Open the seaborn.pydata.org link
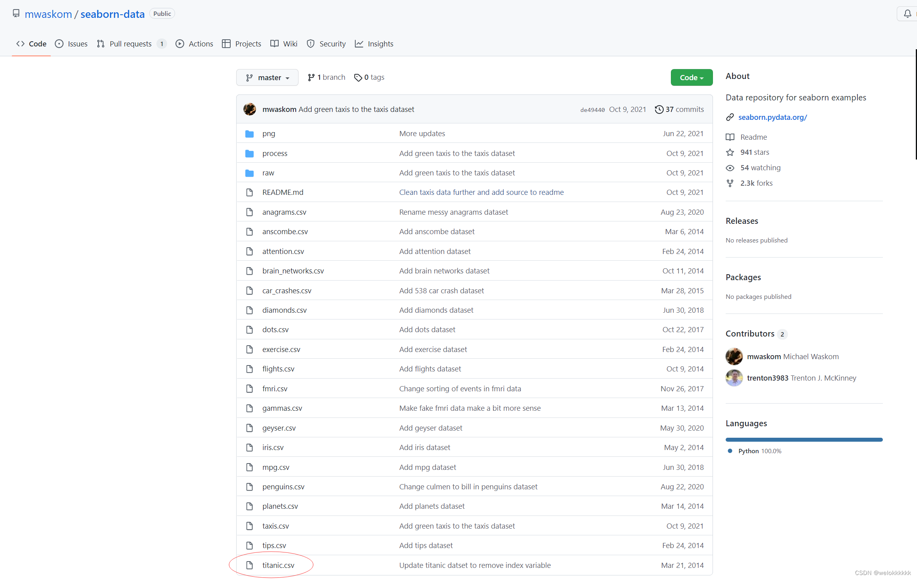The width and height of the screenshot is (917, 579). [x=772, y=117]
